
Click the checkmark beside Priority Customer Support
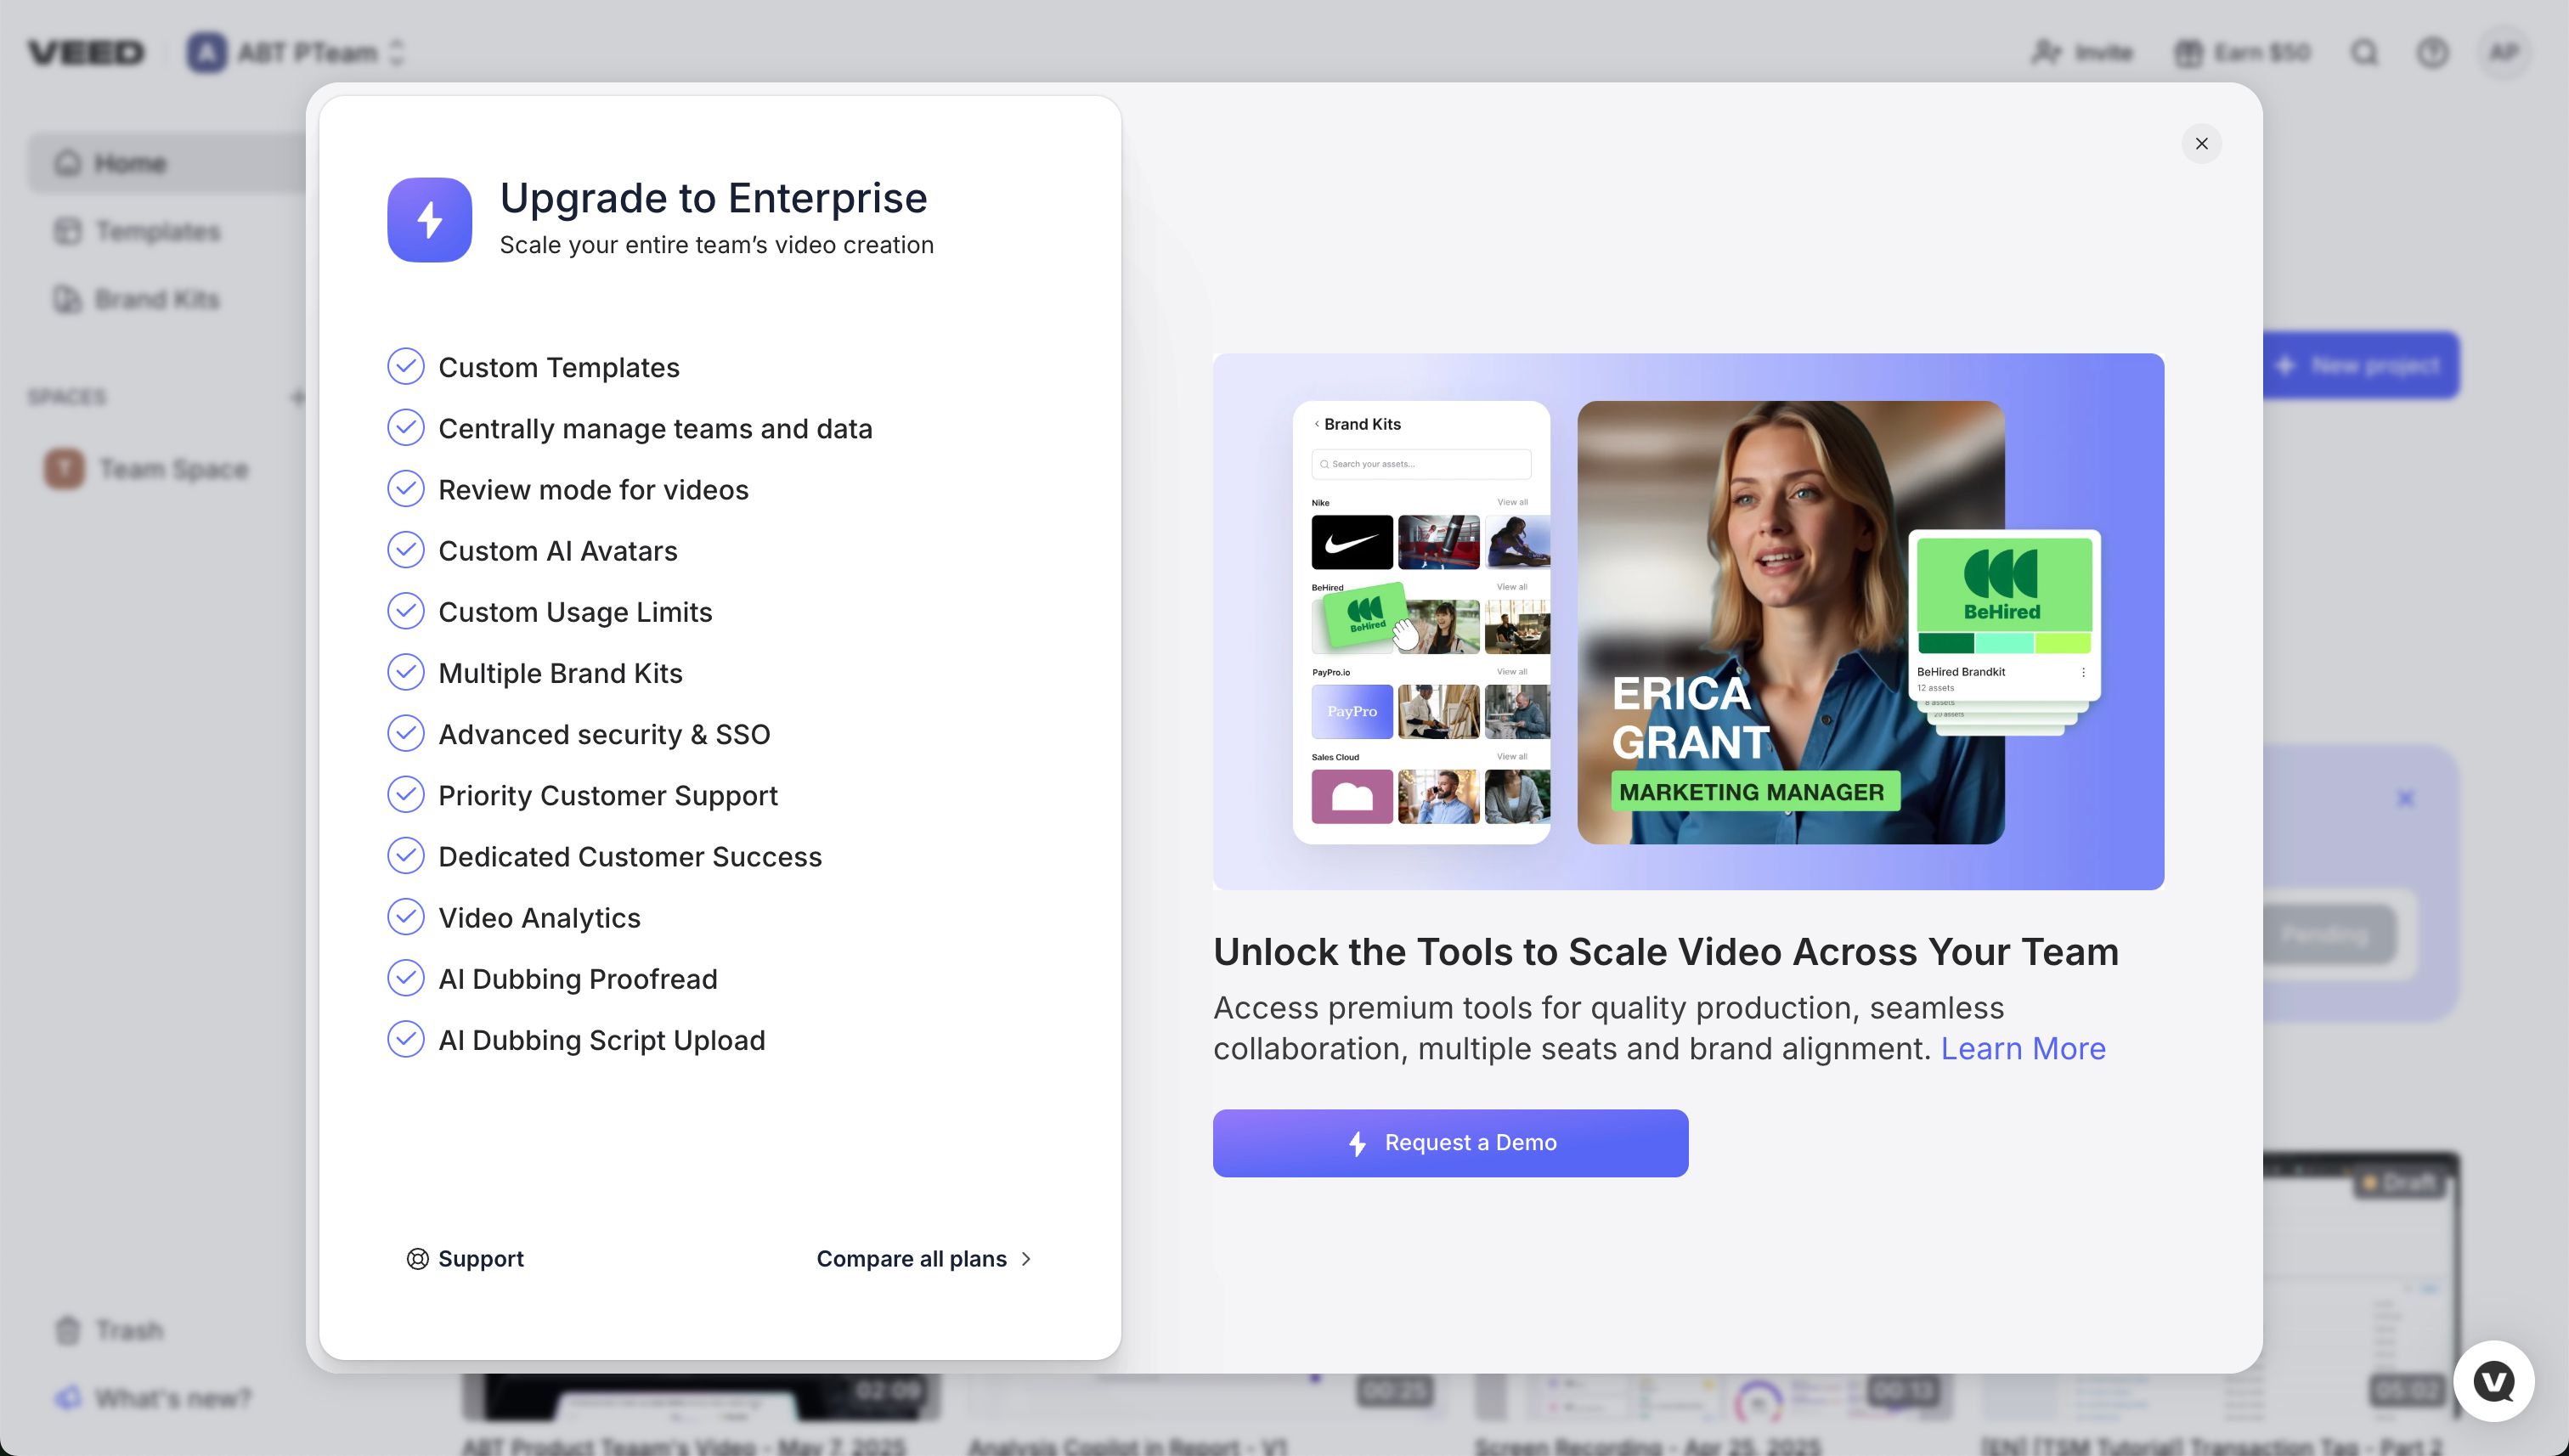tap(405, 795)
